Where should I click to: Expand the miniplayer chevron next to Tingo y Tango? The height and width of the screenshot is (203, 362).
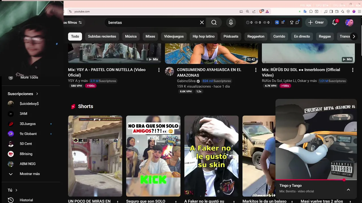348,190
